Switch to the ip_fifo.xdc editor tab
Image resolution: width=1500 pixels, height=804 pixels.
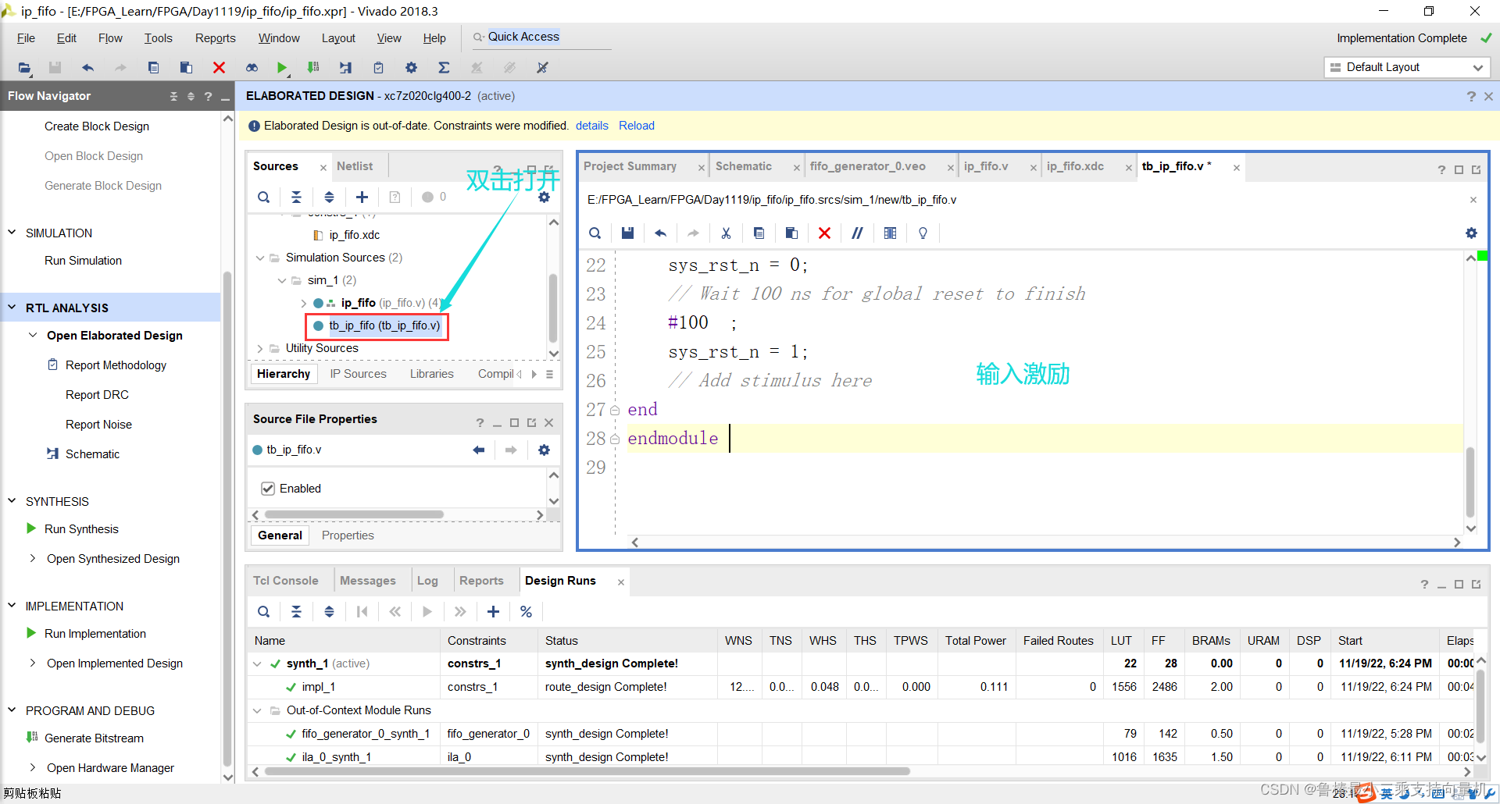(1075, 166)
